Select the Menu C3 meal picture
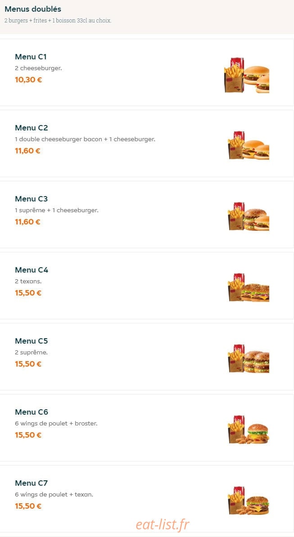The width and height of the screenshot is (294, 537). [x=249, y=216]
